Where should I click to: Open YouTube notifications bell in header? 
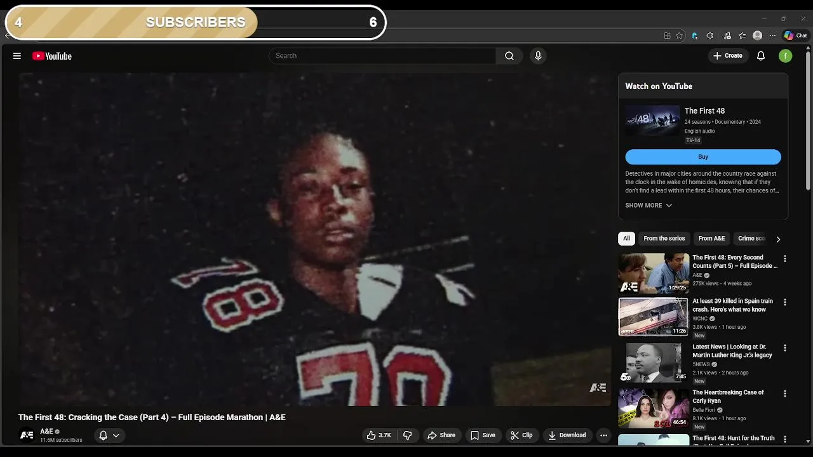point(761,56)
